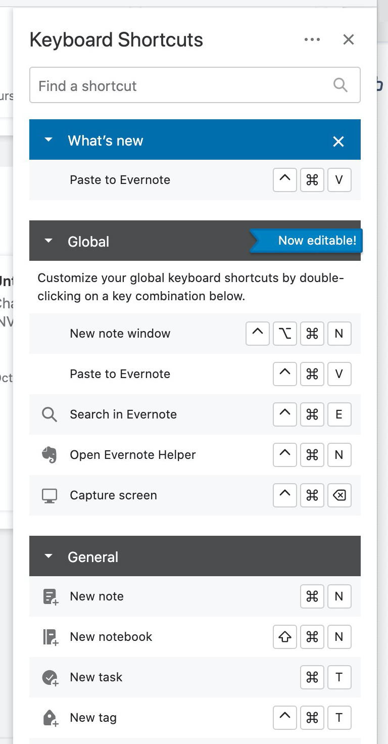The width and height of the screenshot is (388, 744).
Task: Click the delete key of Capture screen shortcut
Action: point(339,495)
